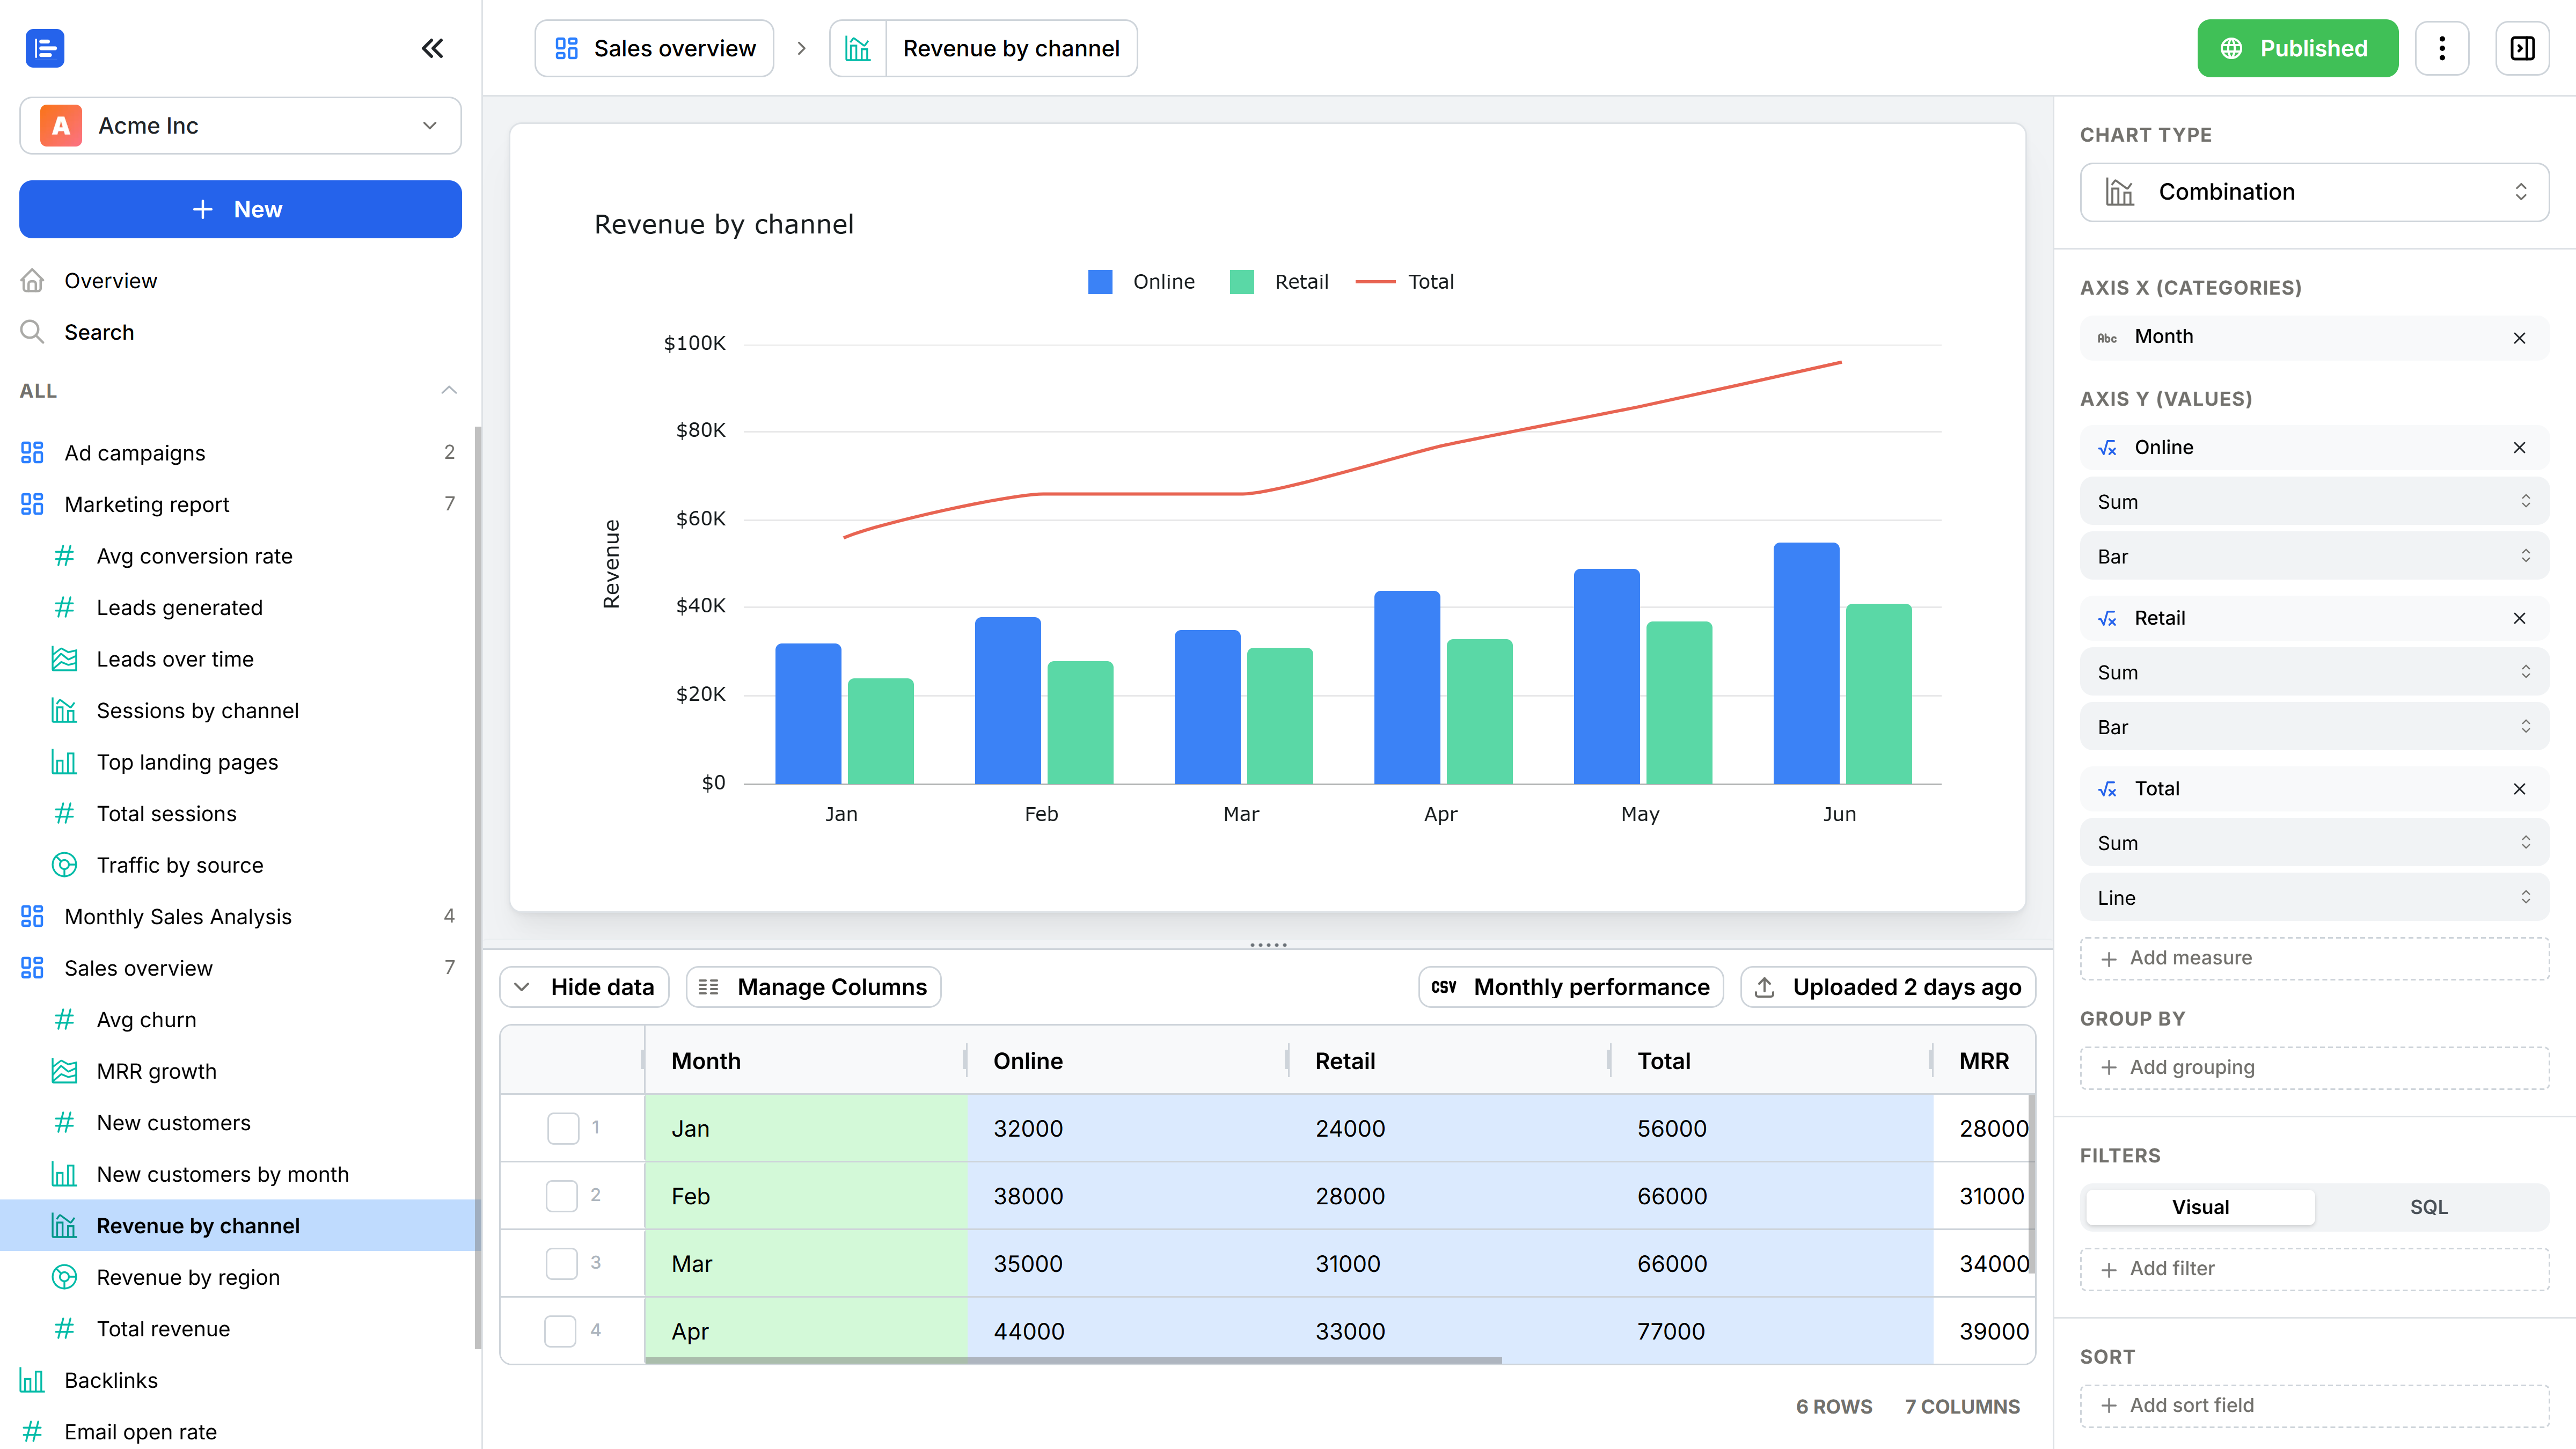The width and height of the screenshot is (2576, 1449).
Task: Open the three-dot more options menu
Action: click(2442, 48)
